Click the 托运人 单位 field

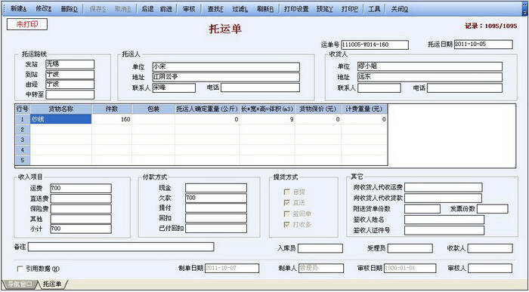(x=226, y=66)
